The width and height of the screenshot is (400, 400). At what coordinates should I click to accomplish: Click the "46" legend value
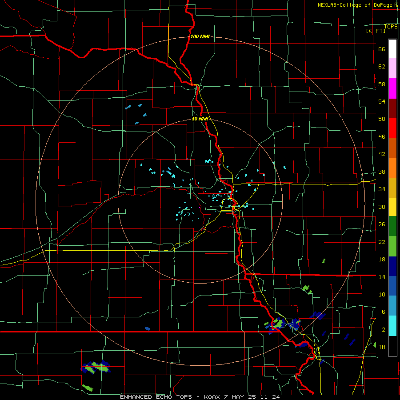pos(382,137)
